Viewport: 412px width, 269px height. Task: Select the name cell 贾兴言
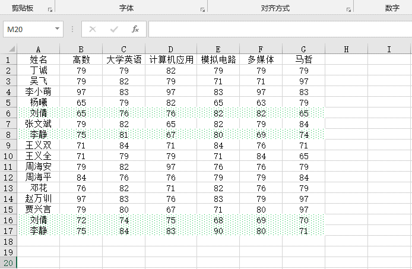point(39,210)
